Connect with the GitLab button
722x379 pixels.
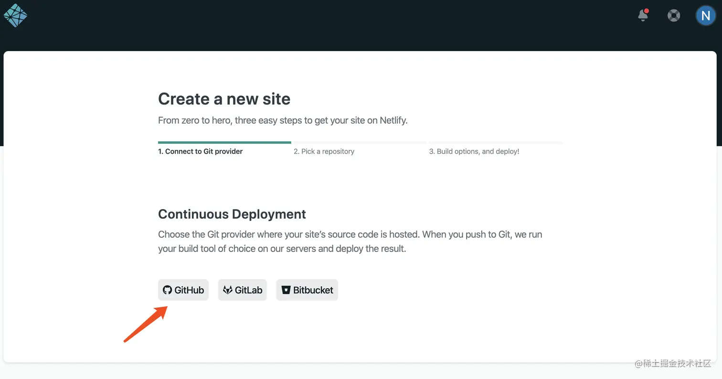(242, 290)
